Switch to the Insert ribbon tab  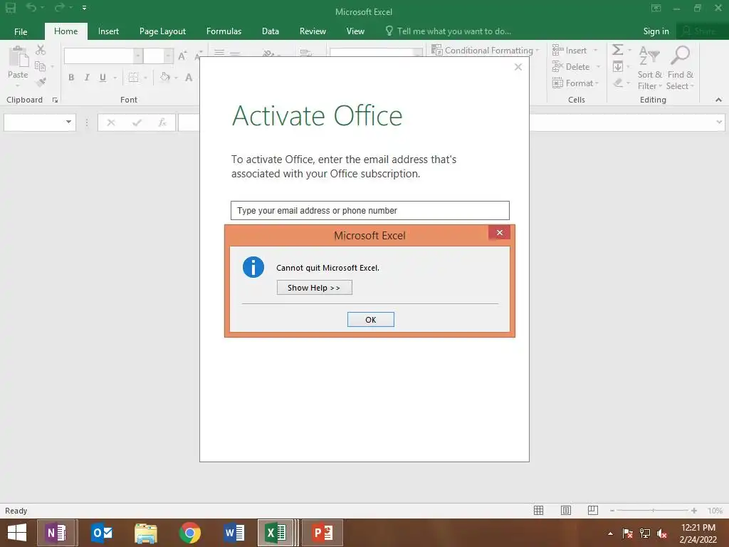point(108,31)
